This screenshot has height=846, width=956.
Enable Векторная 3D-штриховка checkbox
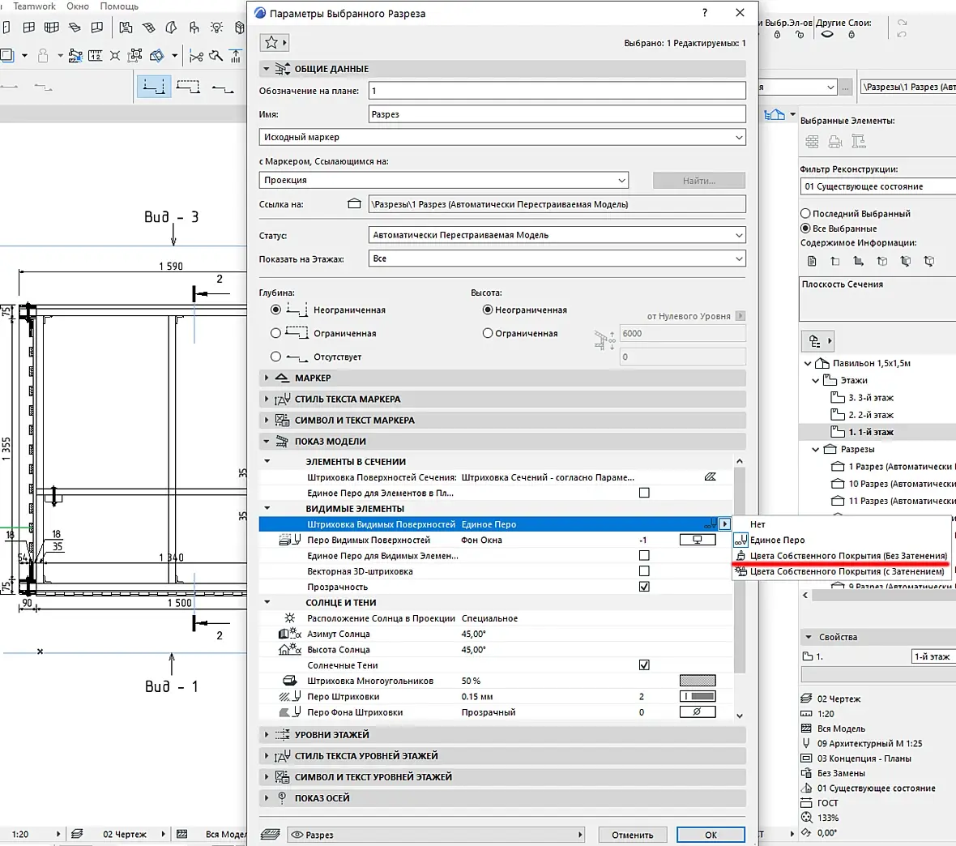coord(644,571)
